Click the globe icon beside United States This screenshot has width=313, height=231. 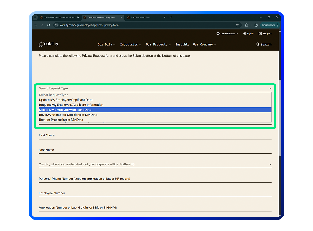[218, 33]
